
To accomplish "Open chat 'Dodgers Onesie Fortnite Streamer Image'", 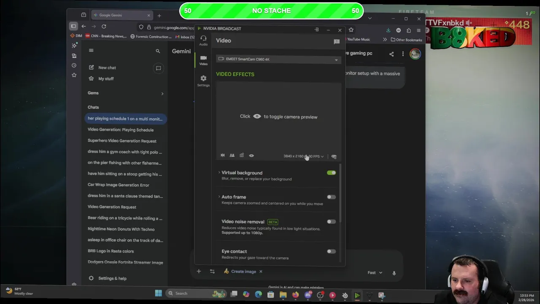I will pyautogui.click(x=125, y=262).
